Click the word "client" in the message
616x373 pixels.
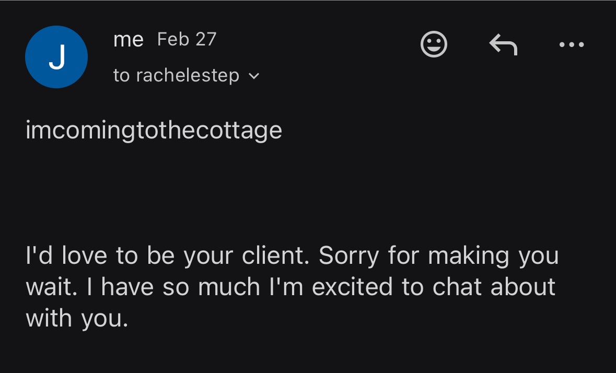tap(276, 255)
